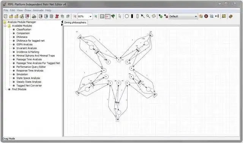This screenshot has width=243, height=143.
Task: Select Passage Time Analysis For Tagged Net
Action: tap(38, 63)
